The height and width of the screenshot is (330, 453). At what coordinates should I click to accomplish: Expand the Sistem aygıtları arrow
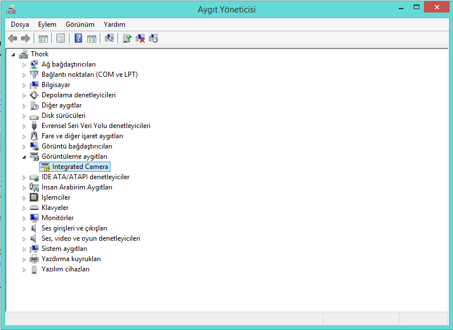25,249
